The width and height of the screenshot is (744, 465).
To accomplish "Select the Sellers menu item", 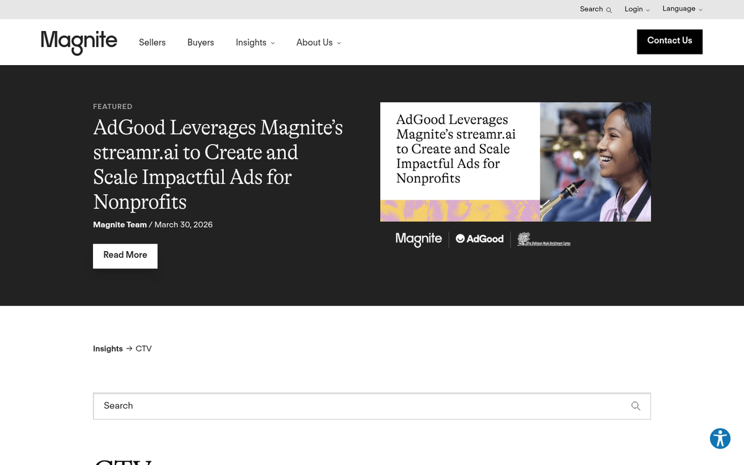I will coord(152,43).
